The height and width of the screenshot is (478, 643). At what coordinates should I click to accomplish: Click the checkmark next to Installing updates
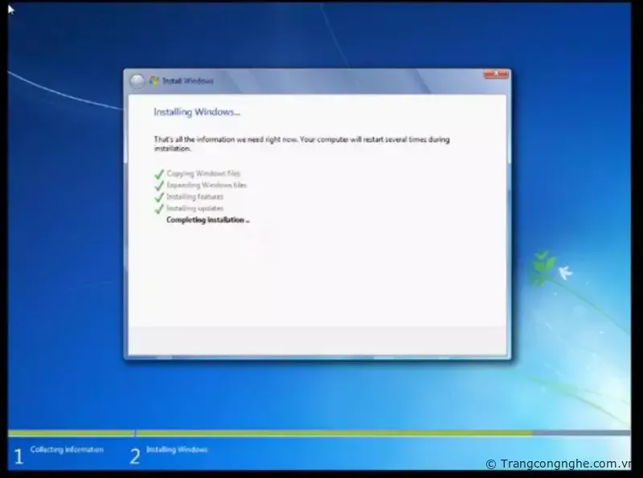click(x=158, y=208)
